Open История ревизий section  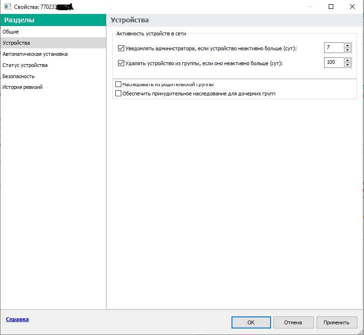[x=23, y=87]
